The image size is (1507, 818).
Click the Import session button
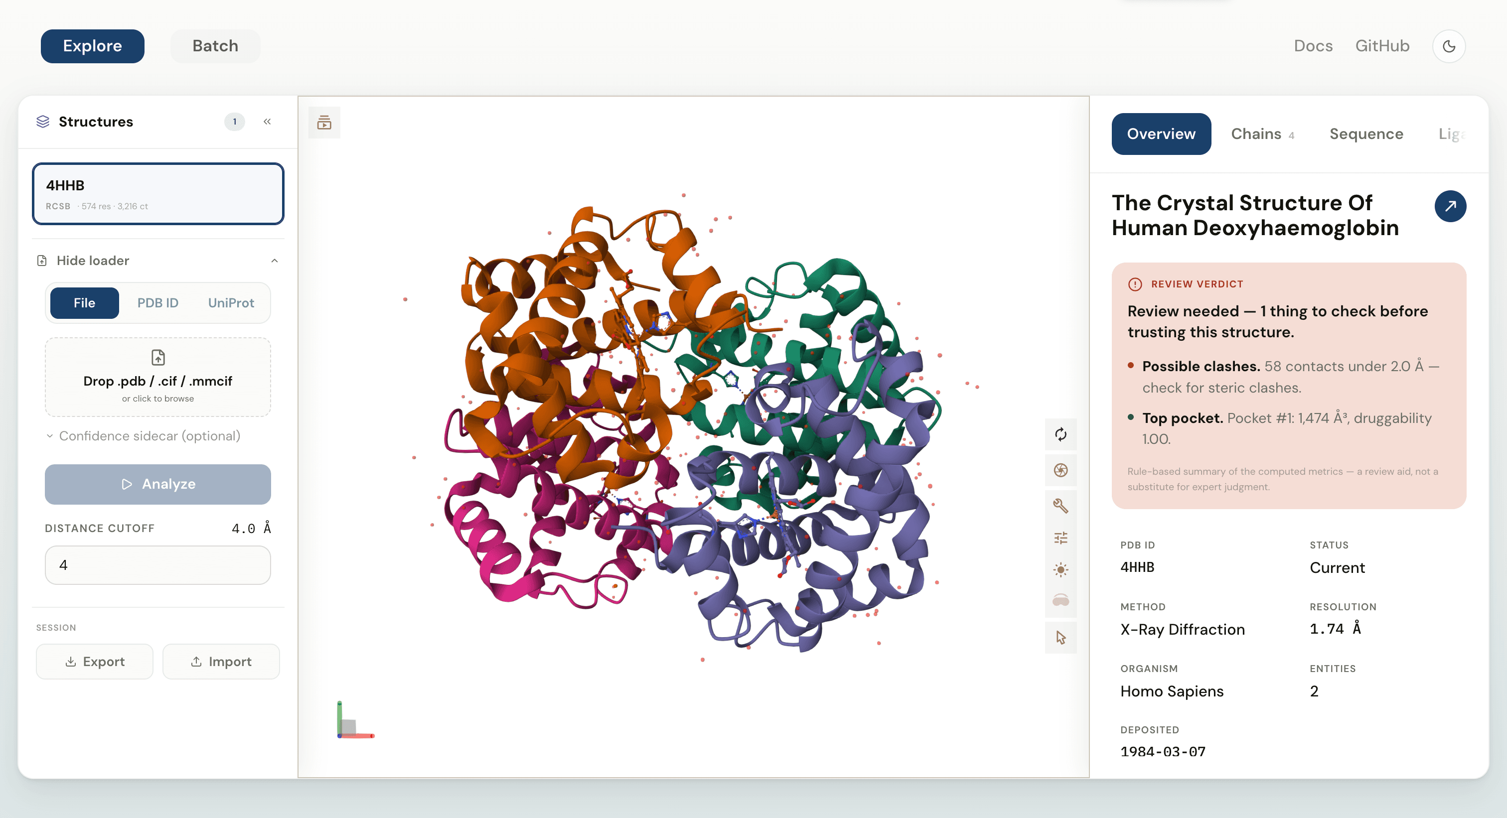click(221, 661)
